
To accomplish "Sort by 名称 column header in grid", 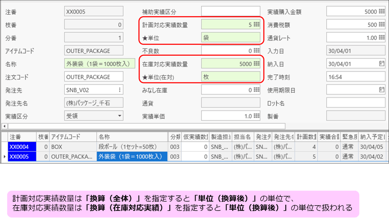I will 132,137.
